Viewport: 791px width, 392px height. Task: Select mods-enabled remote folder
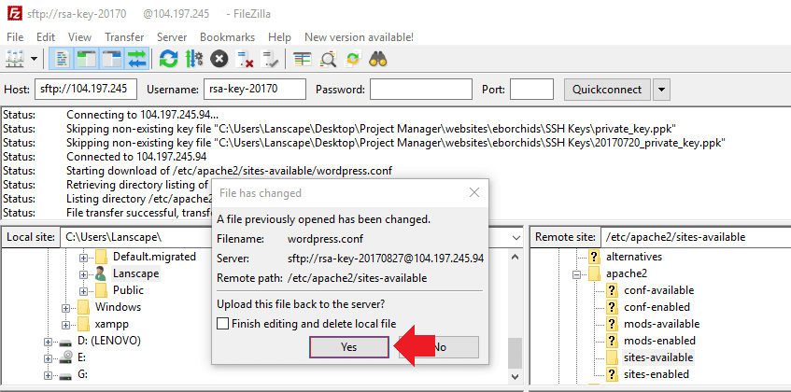point(659,341)
